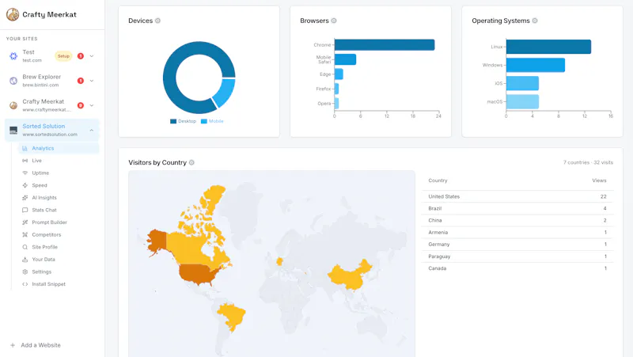Click the Settings gear icon
633x357 pixels.
(x=25, y=272)
